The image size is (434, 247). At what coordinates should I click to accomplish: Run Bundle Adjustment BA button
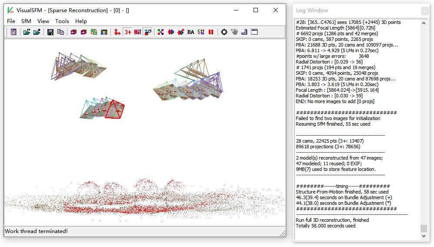[191, 32]
